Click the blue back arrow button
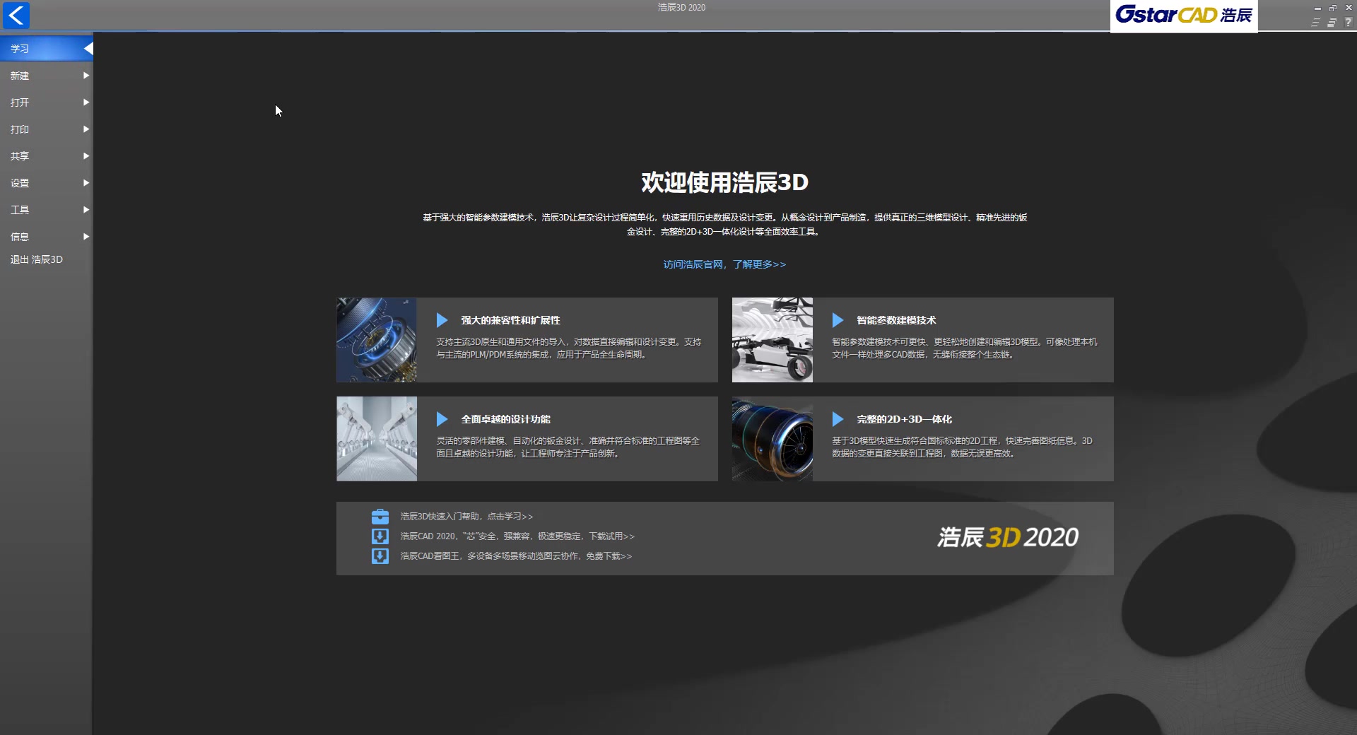The width and height of the screenshot is (1357, 735). pos(16,15)
